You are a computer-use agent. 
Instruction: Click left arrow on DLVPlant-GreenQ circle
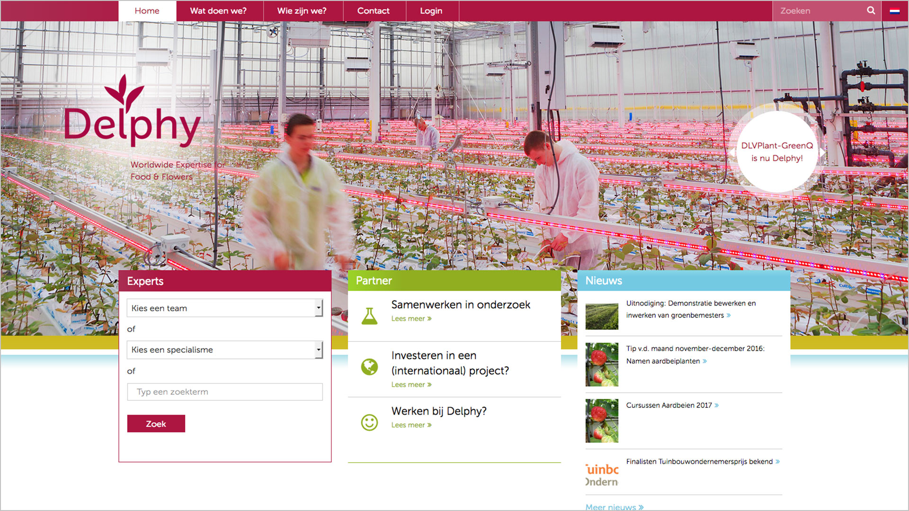coord(732,153)
